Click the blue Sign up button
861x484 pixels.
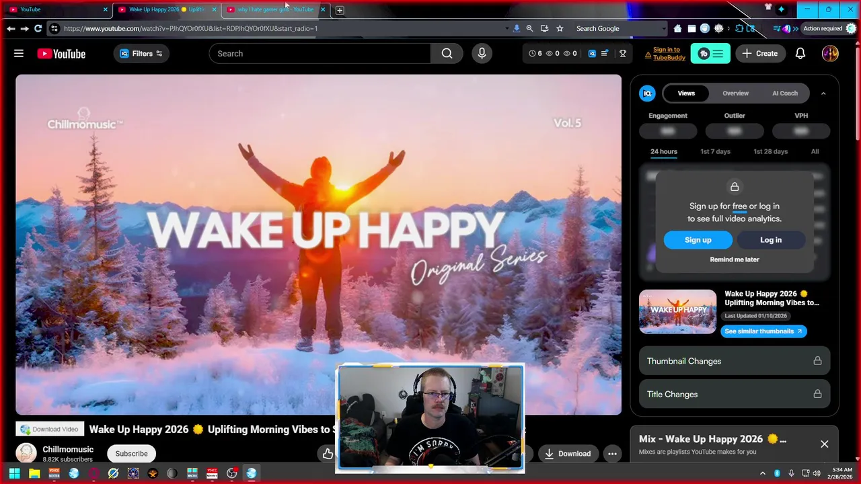coord(698,240)
